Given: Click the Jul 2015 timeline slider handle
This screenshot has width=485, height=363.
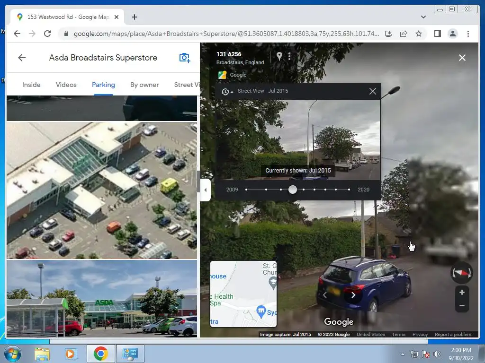Looking at the screenshot, I should 293,190.
